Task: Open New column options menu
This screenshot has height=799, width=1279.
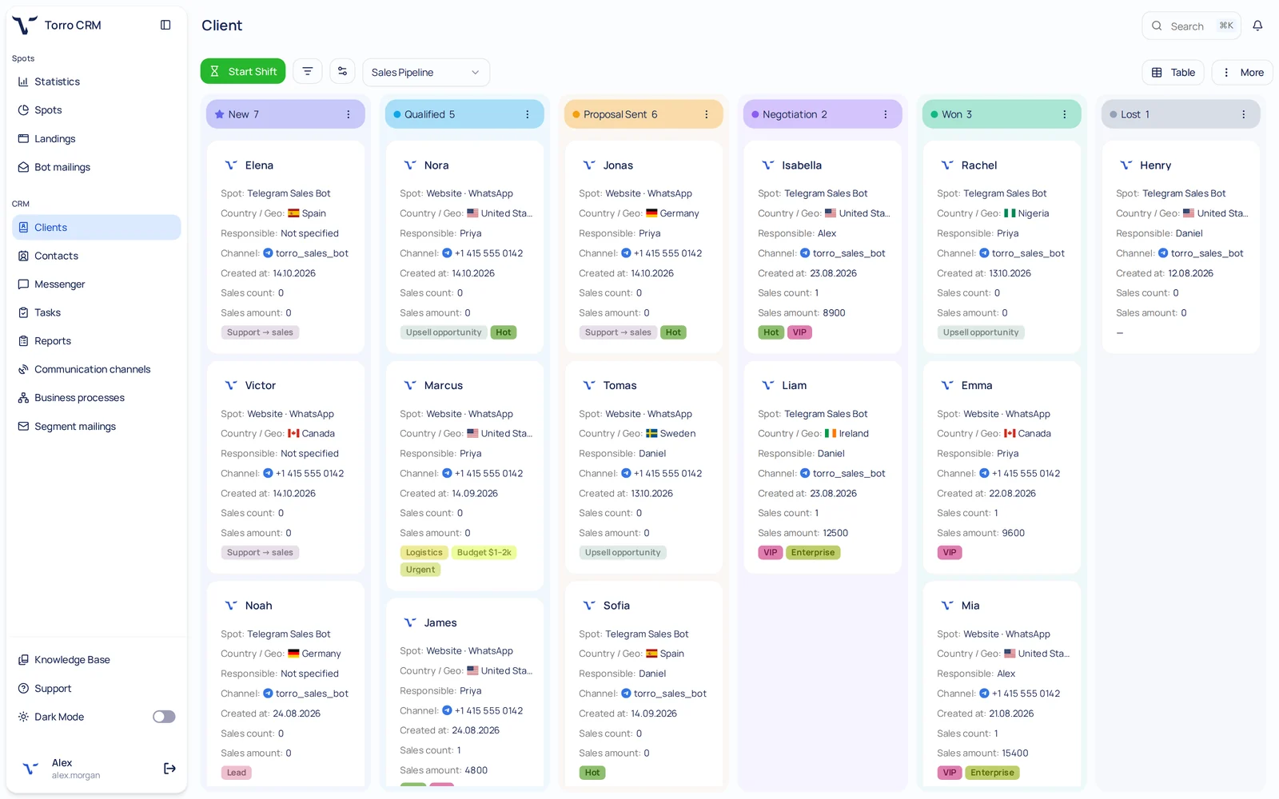Action: point(349,114)
